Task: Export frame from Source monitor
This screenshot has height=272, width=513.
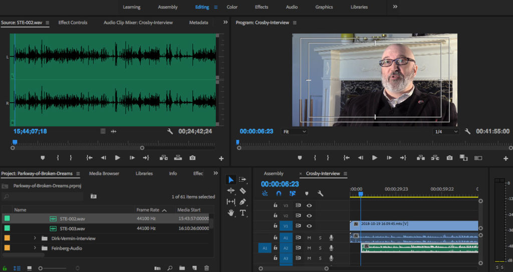Action: tap(192, 158)
